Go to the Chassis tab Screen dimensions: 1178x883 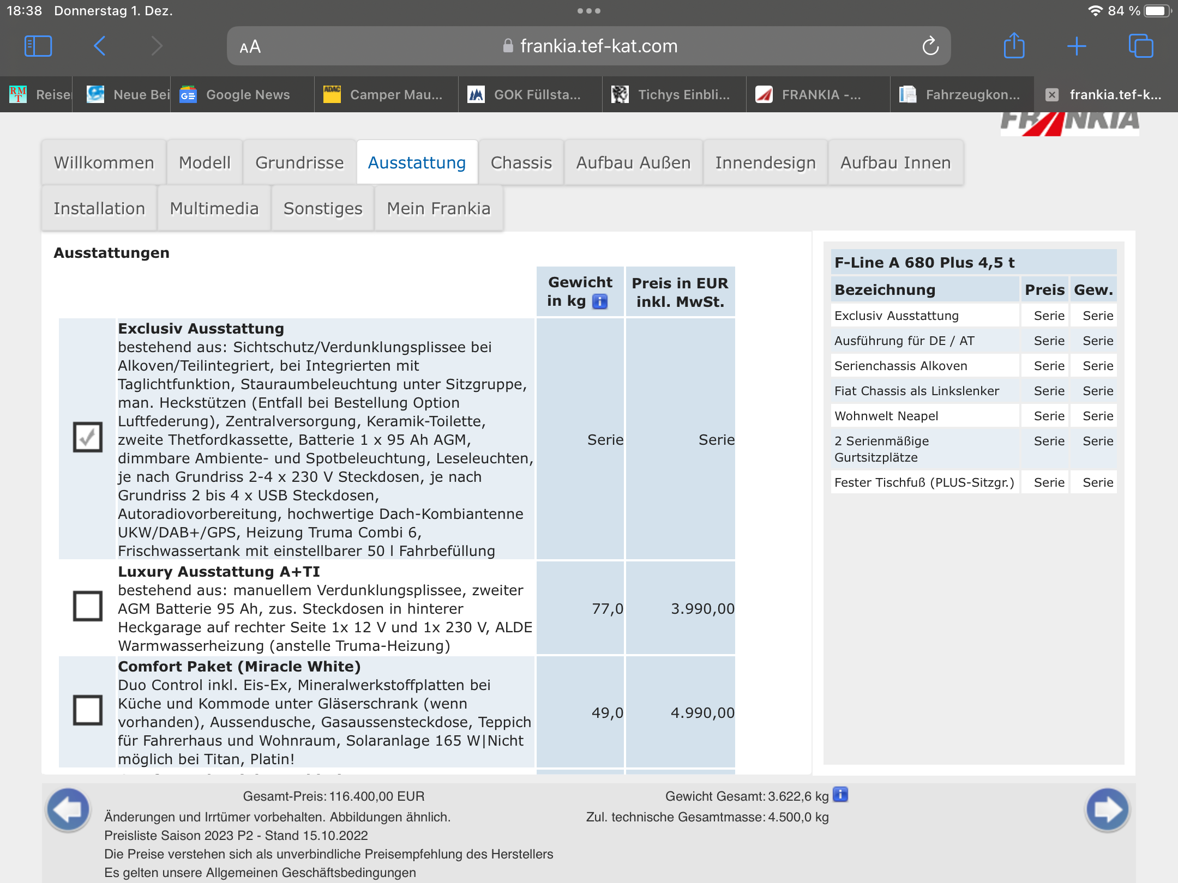pos(521,162)
